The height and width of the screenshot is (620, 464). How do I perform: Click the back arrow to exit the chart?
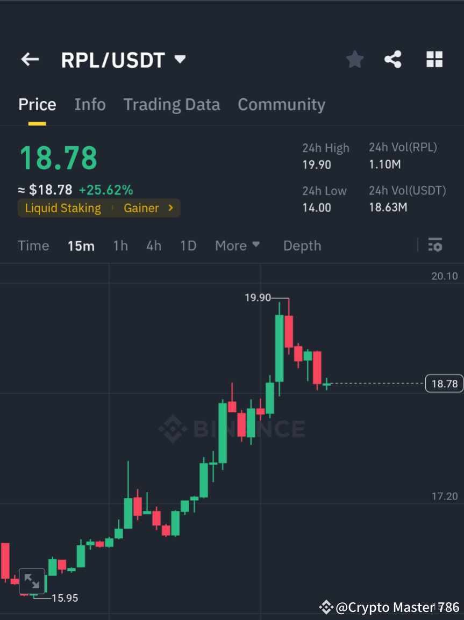(x=30, y=59)
